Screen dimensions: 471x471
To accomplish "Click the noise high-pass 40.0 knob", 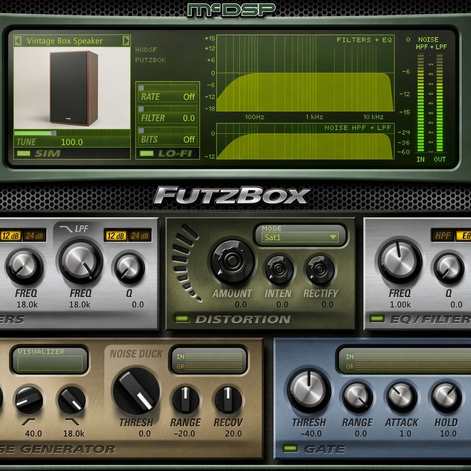I will 29,400.
